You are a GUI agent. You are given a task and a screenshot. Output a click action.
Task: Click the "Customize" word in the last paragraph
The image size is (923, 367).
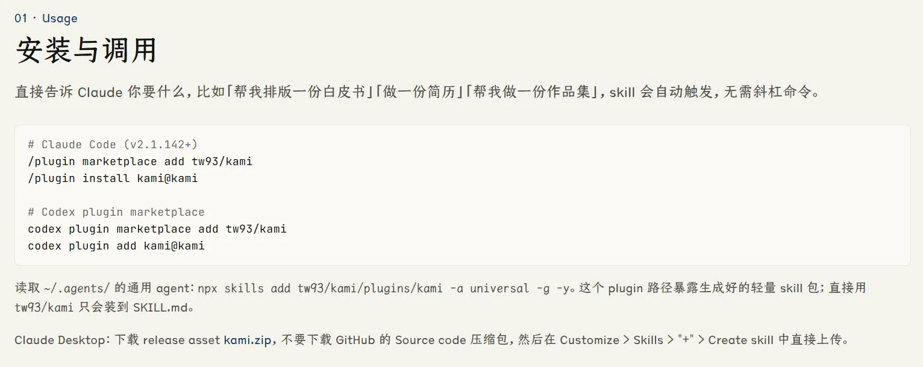[589, 340]
